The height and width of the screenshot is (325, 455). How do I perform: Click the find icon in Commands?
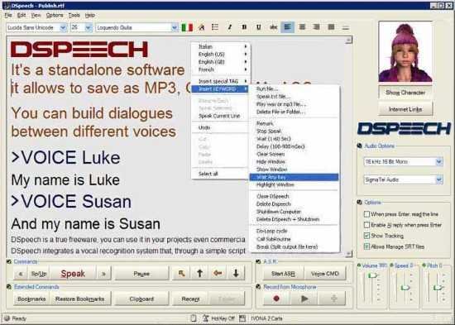click(x=182, y=274)
